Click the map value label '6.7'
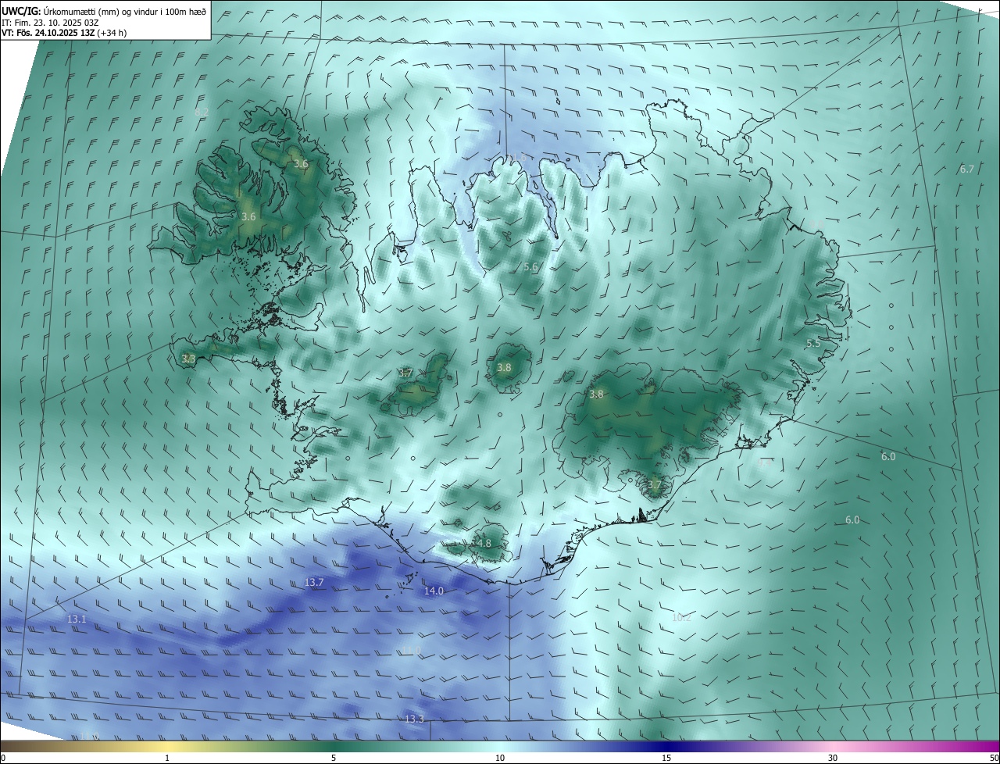The width and height of the screenshot is (1000, 764). (967, 170)
